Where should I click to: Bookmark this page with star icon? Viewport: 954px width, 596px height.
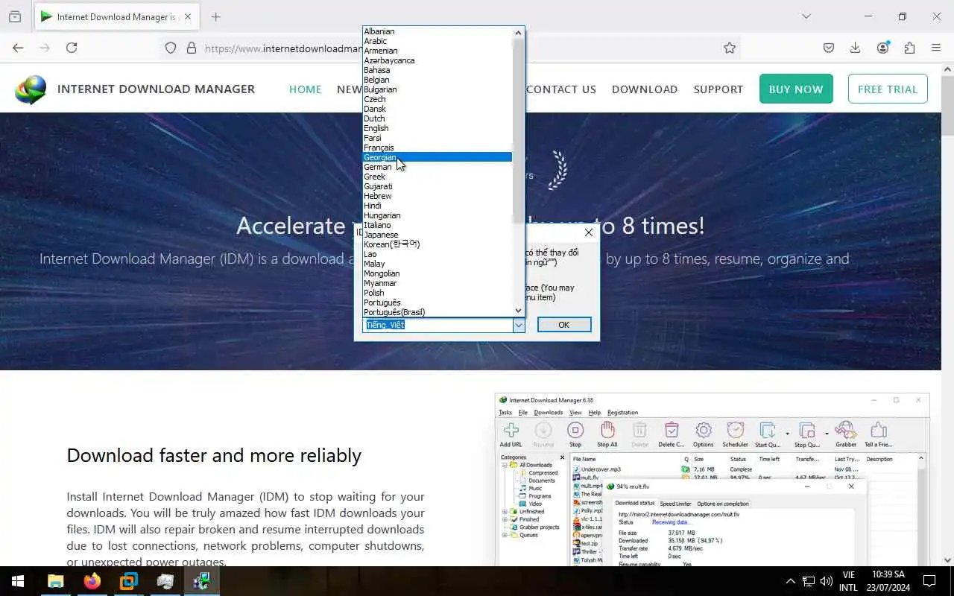click(x=730, y=48)
